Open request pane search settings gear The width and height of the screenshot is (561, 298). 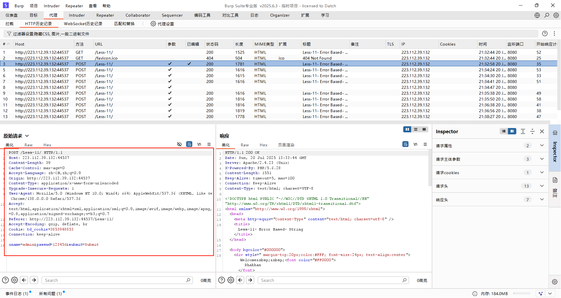(14, 280)
